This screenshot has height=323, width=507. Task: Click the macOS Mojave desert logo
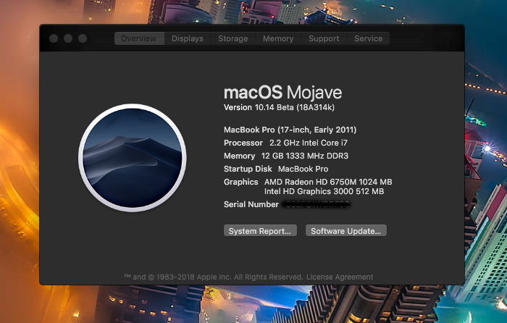tap(133, 158)
